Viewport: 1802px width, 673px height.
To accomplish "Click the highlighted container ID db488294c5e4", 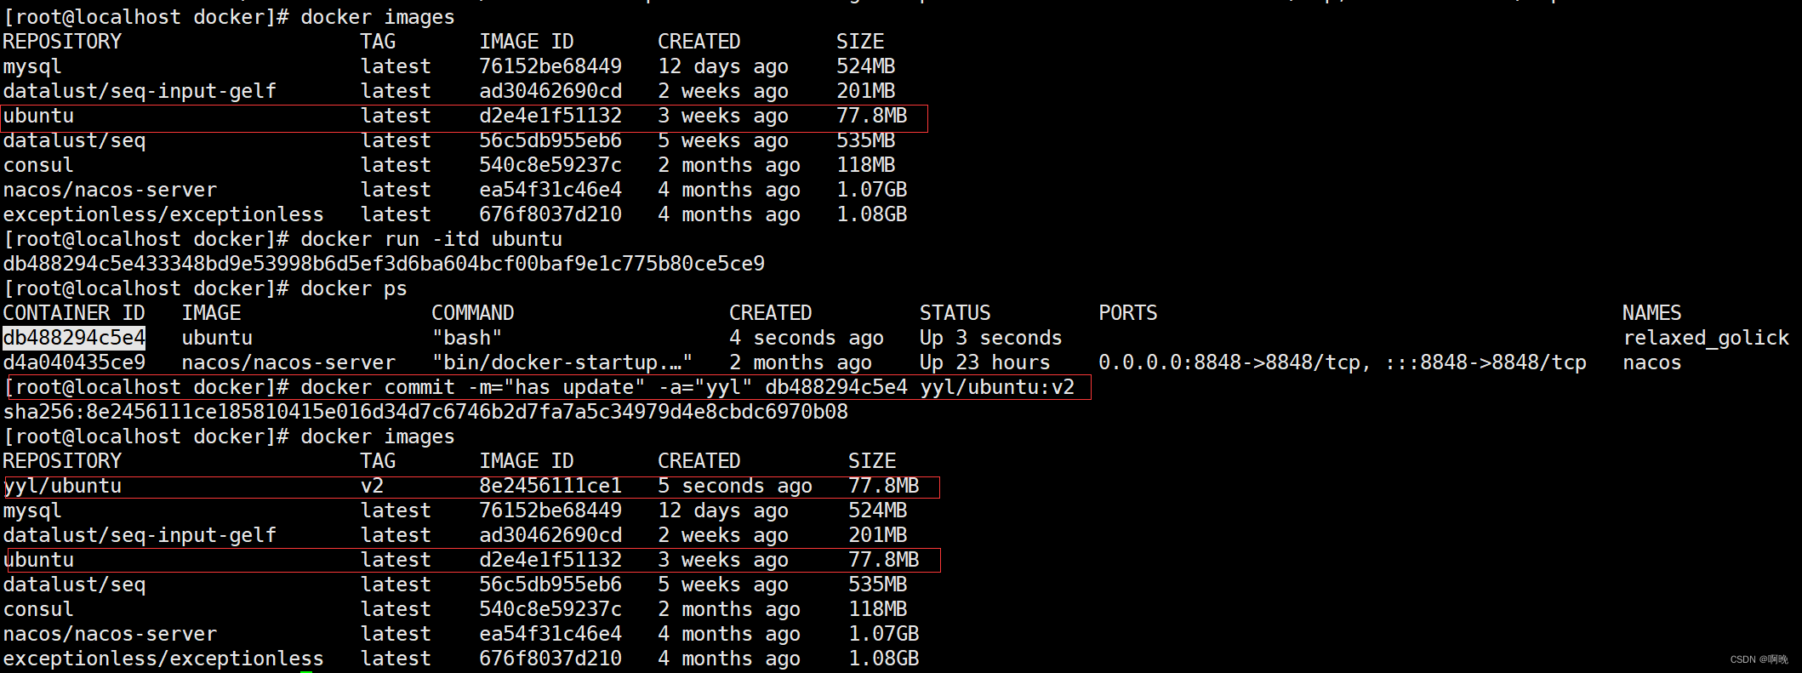I will (x=74, y=338).
